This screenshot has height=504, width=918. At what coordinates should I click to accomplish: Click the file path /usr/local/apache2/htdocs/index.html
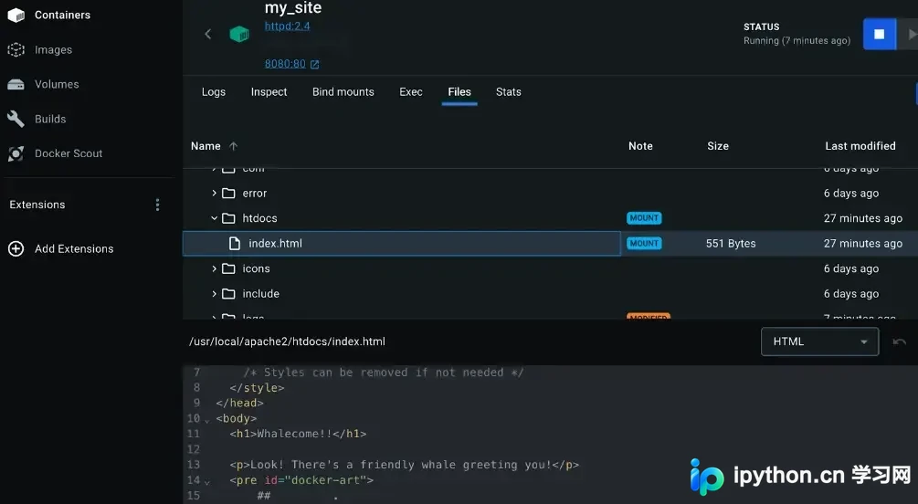click(x=287, y=341)
